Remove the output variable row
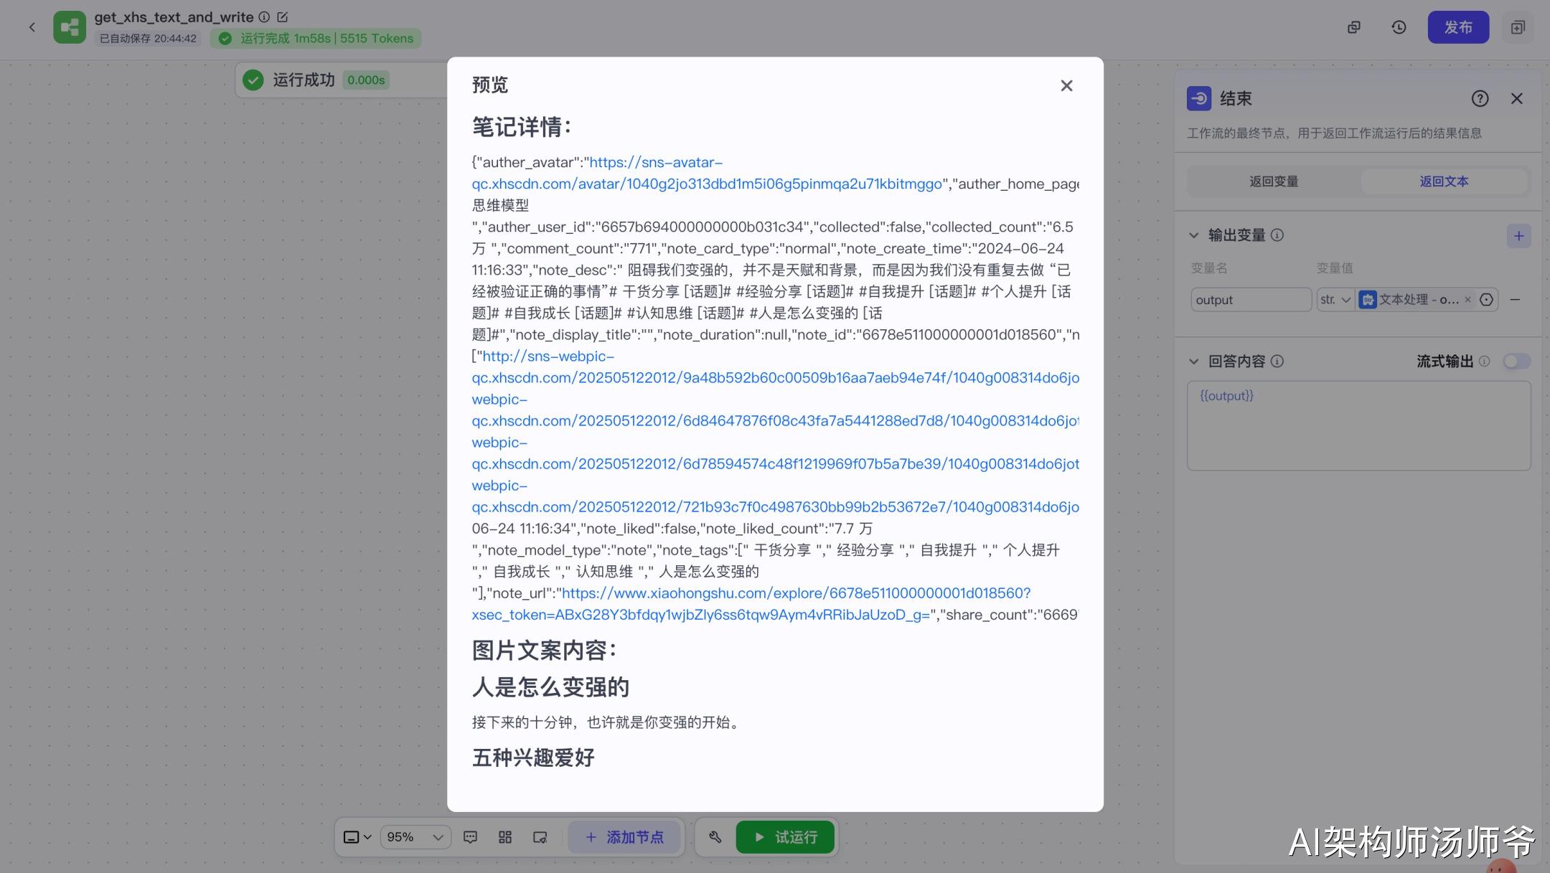1550x873 pixels. point(1515,300)
